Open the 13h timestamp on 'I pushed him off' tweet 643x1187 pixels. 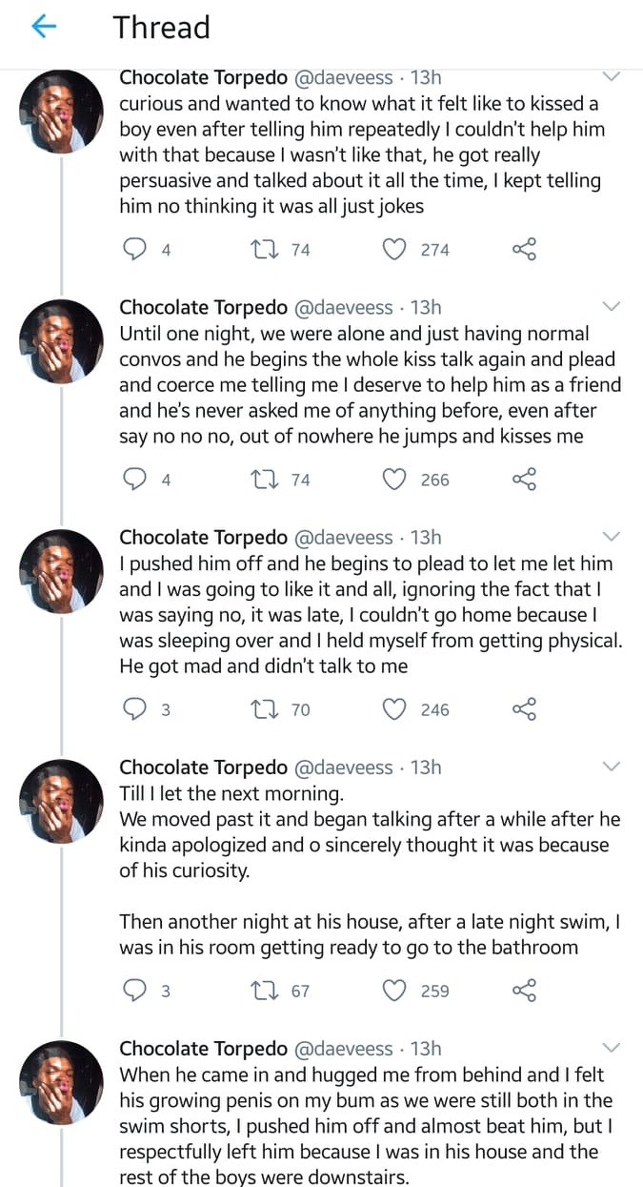point(426,538)
